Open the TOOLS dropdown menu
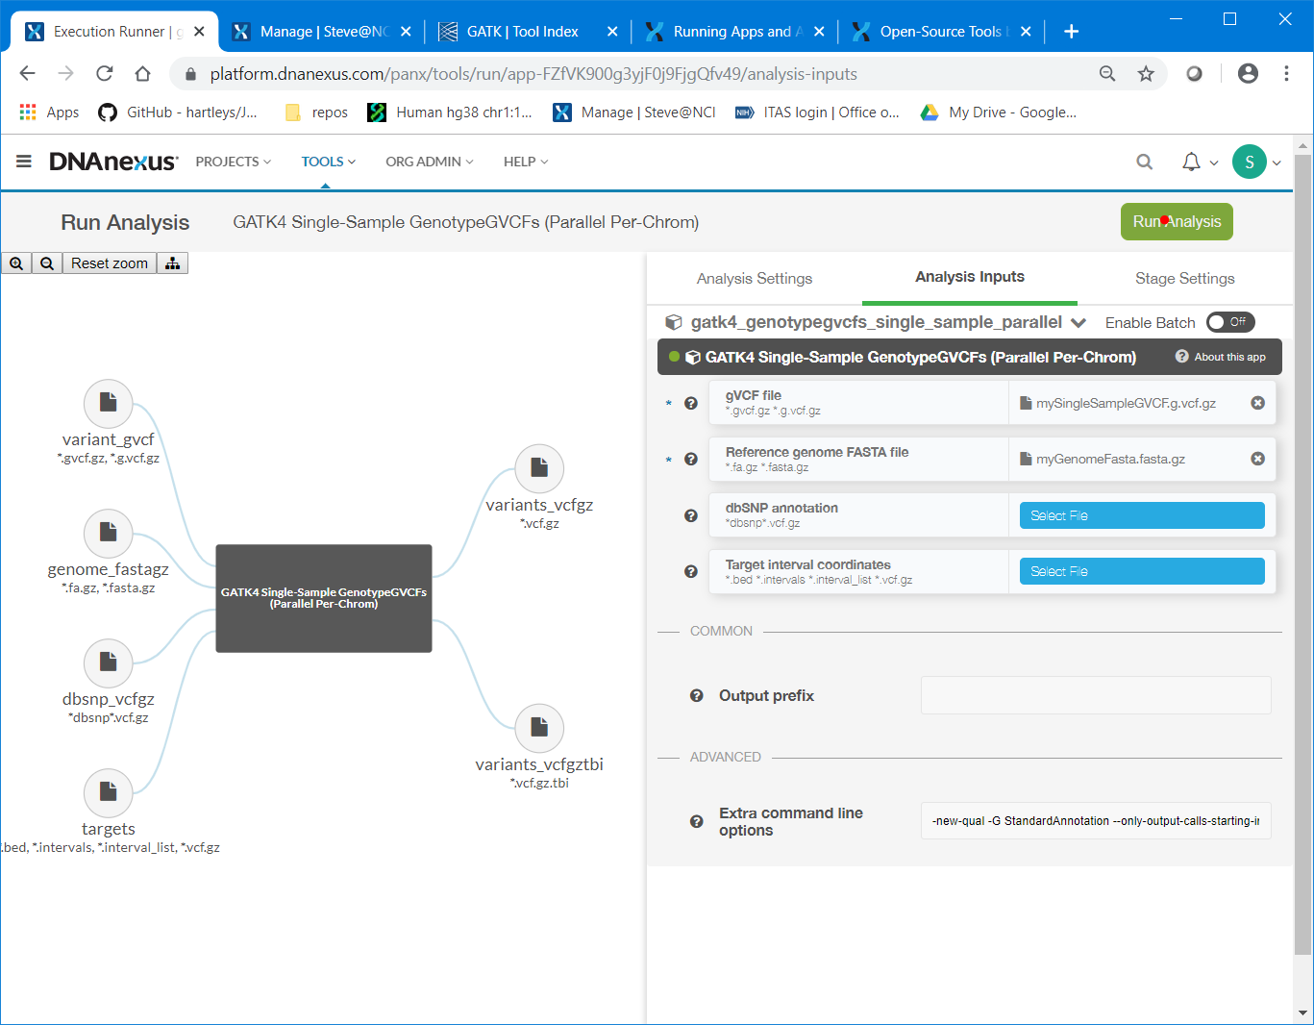 tap(328, 162)
